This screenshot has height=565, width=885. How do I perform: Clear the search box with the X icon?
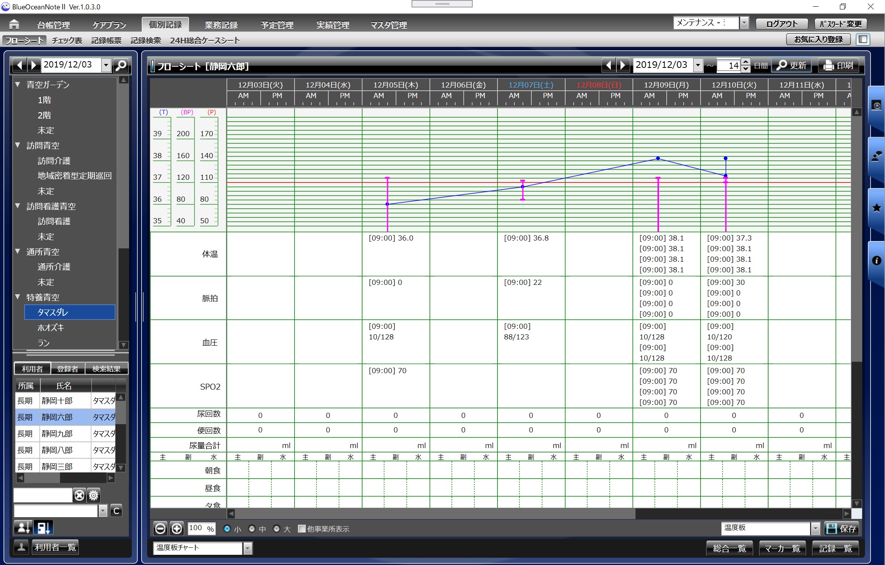point(79,496)
